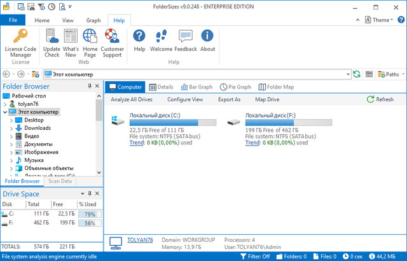Open the Theme dropdown menu
The height and width of the screenshot is (261, 407).
(382, 20)
